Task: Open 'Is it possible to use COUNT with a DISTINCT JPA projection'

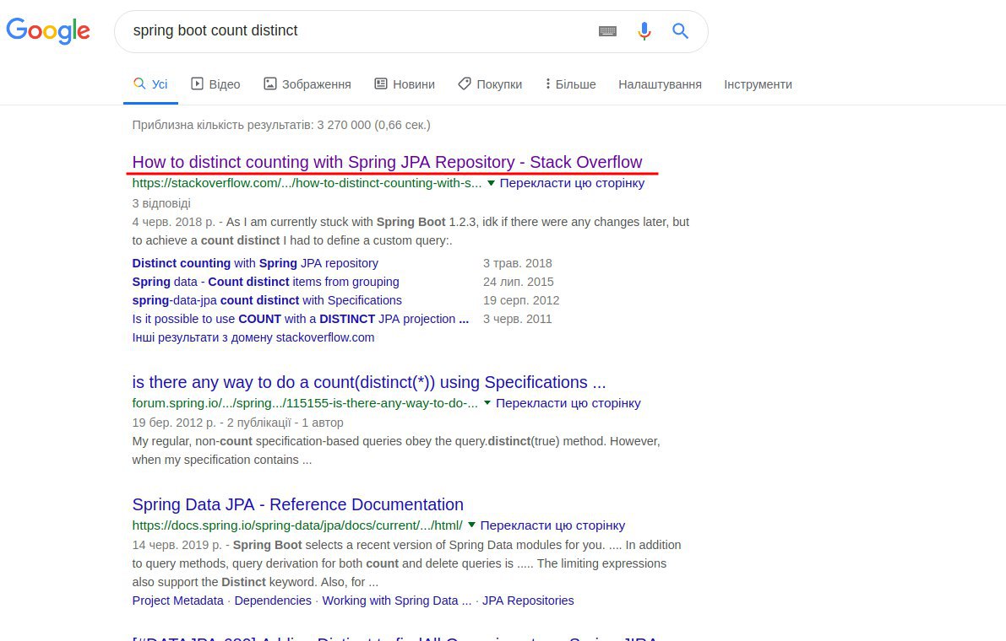Action: coord(300,319)
